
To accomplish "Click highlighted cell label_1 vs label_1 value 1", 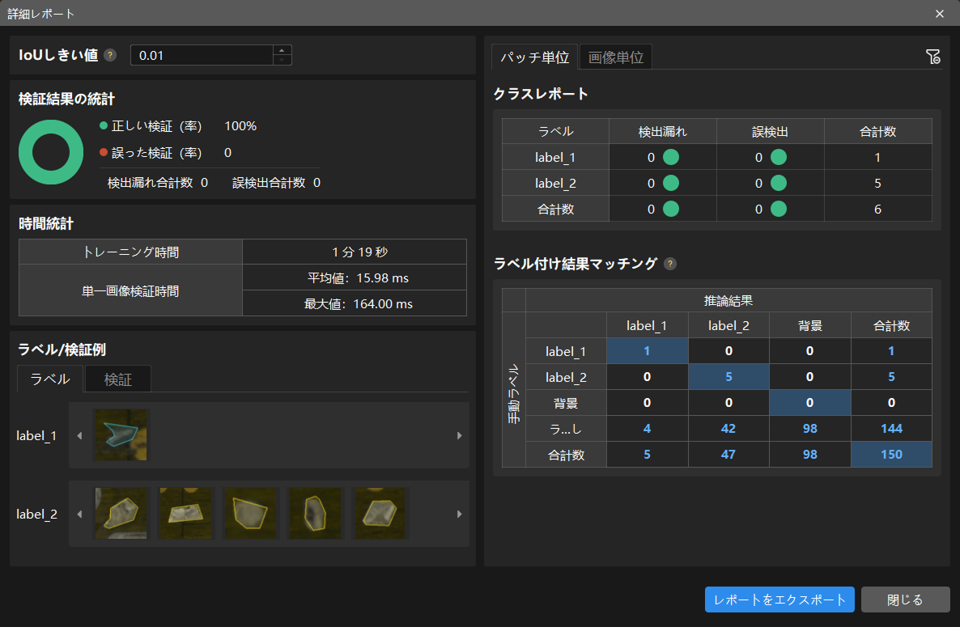I will coord(647,351).
